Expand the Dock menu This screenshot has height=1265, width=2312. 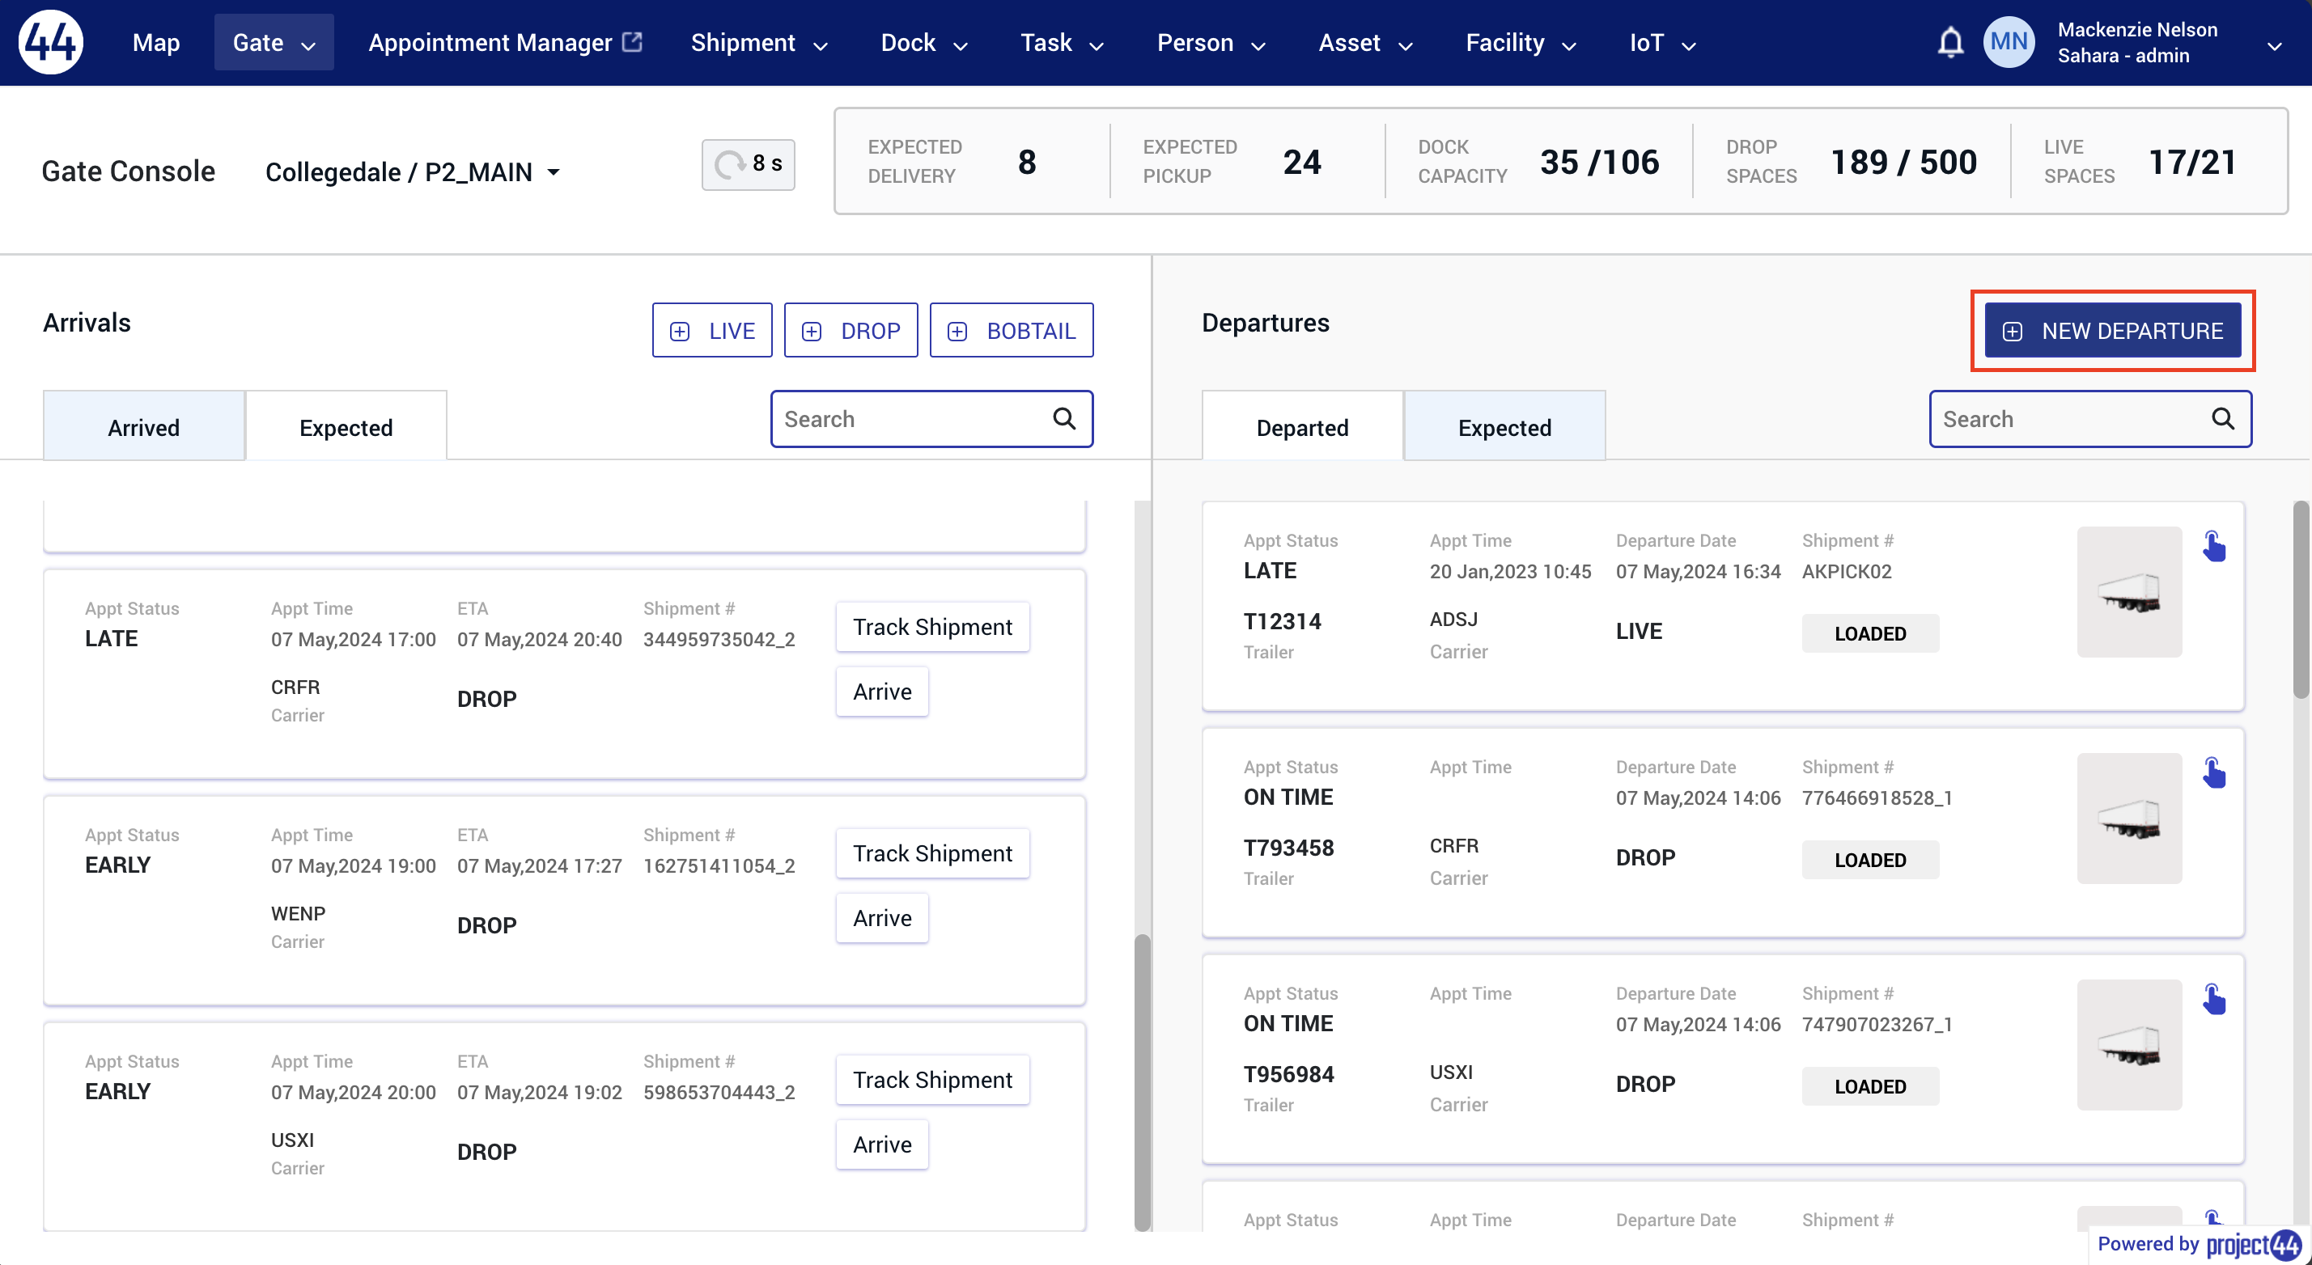tap(923, 42)
